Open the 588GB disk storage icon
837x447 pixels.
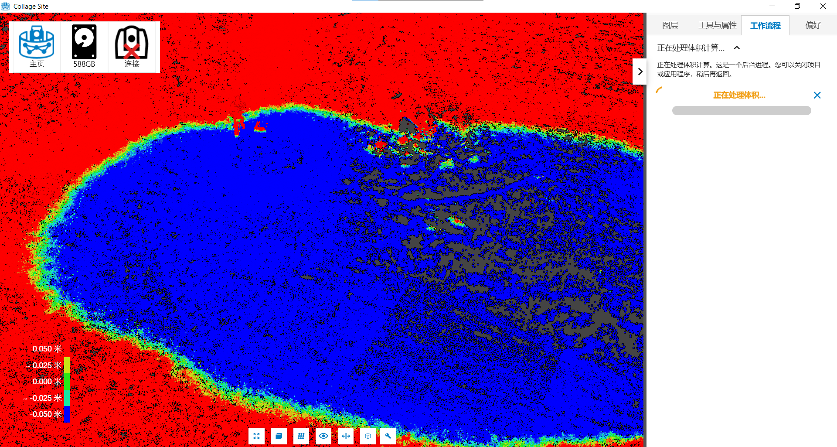coord(84,46)
